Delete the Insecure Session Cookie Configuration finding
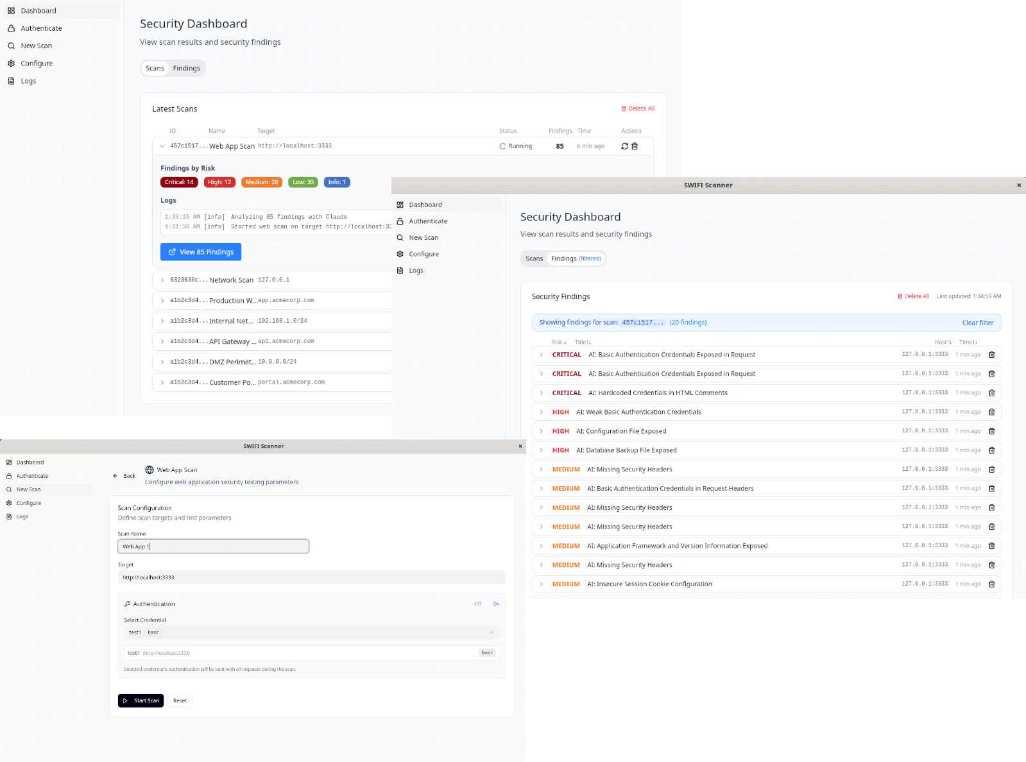 [x=991, y=584]
